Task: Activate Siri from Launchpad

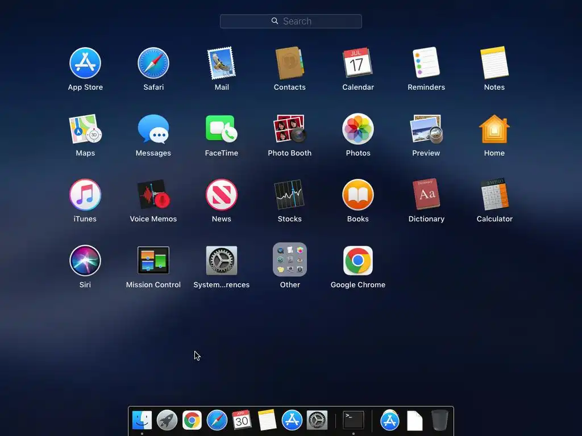Action: 85,260
